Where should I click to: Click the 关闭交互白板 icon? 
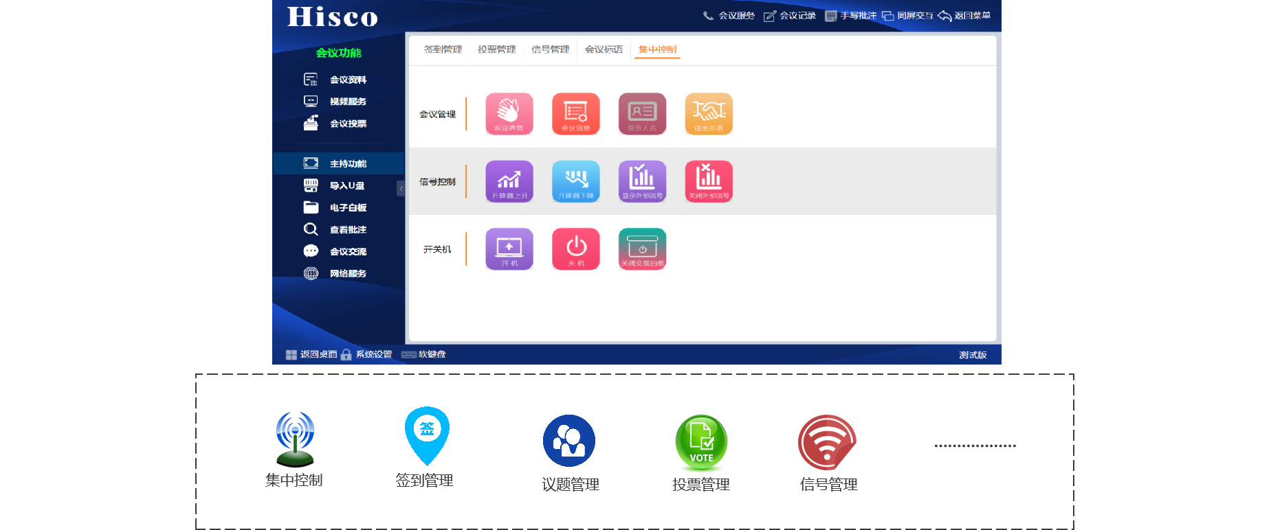click(642, 249)
